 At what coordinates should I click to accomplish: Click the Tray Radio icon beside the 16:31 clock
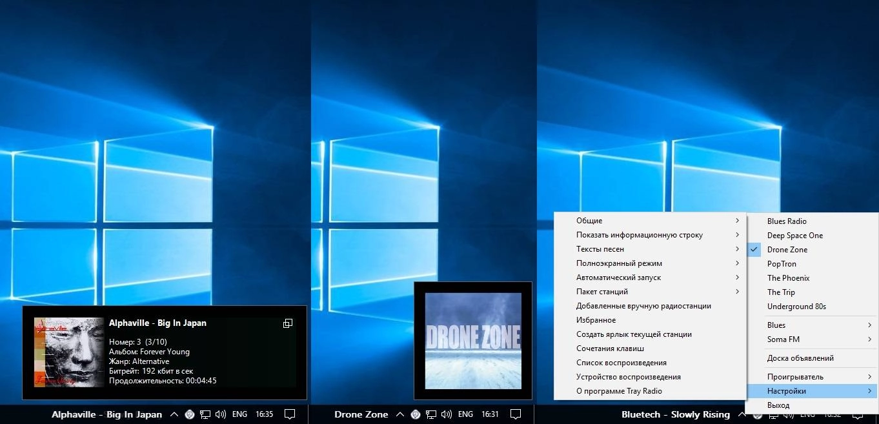[x=416, y=414]
